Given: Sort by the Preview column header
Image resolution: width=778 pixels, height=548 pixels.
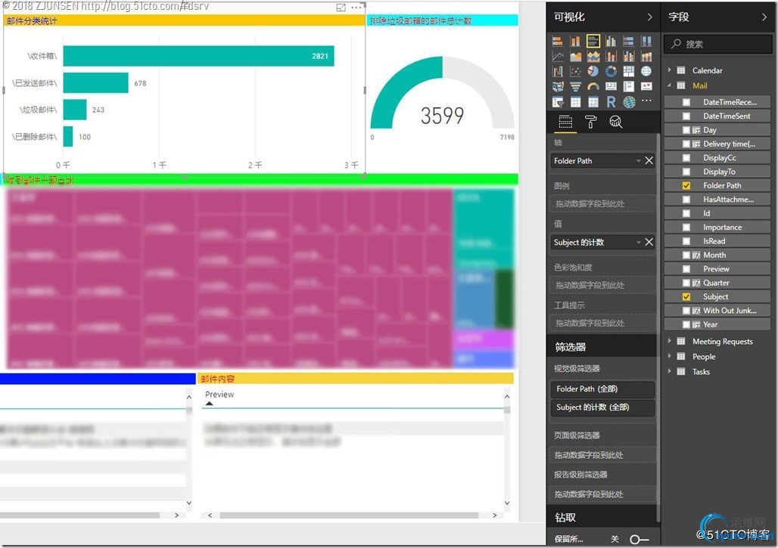Looking at the screenshot, I should 219,395.
